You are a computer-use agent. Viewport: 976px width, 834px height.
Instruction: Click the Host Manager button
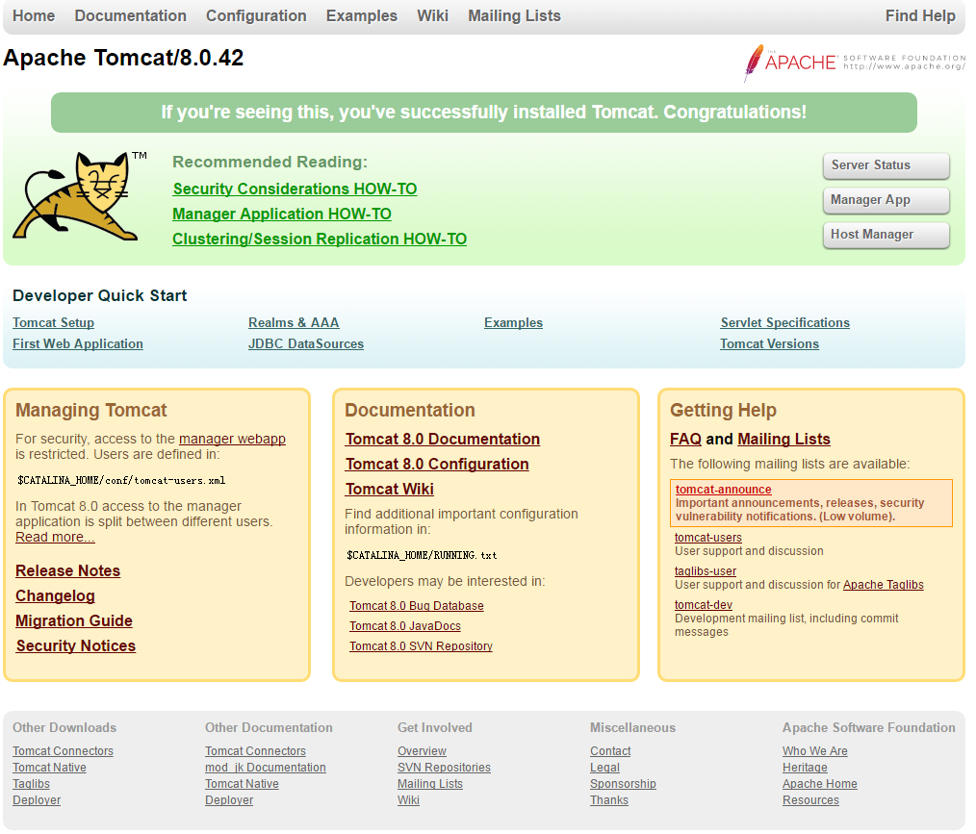point(886,235)
